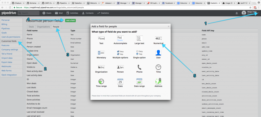Pick the Date calendar icon
Viewport: 261px width, 117px height.
point(120,81)
